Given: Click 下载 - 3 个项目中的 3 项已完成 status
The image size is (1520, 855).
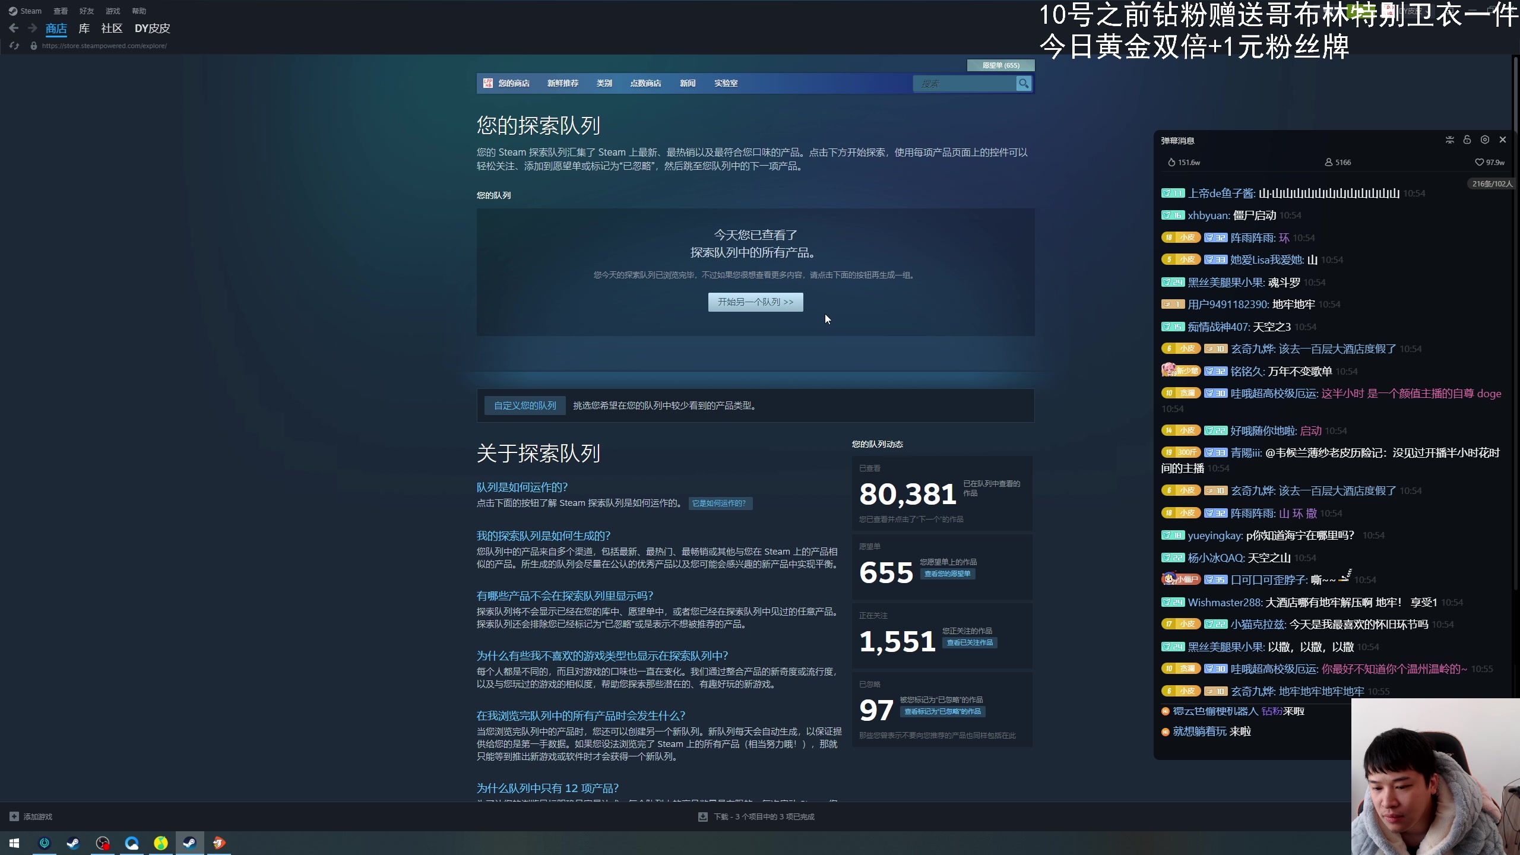Looking at the screenshot, I should [x=764, y=816].
